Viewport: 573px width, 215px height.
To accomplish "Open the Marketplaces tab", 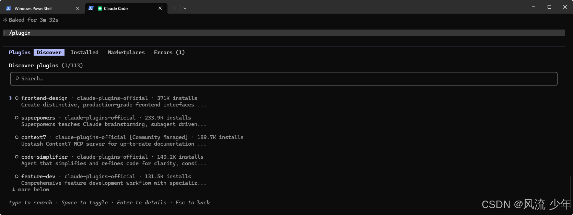I will (x=126, y=53).
